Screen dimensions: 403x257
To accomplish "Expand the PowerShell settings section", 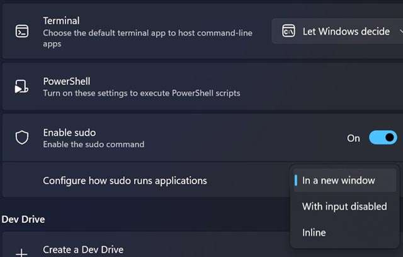I will point(201,87).
